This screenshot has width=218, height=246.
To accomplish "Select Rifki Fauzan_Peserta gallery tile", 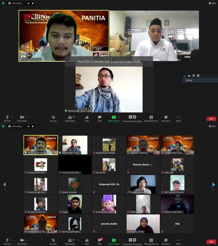I will pos(177,184).
